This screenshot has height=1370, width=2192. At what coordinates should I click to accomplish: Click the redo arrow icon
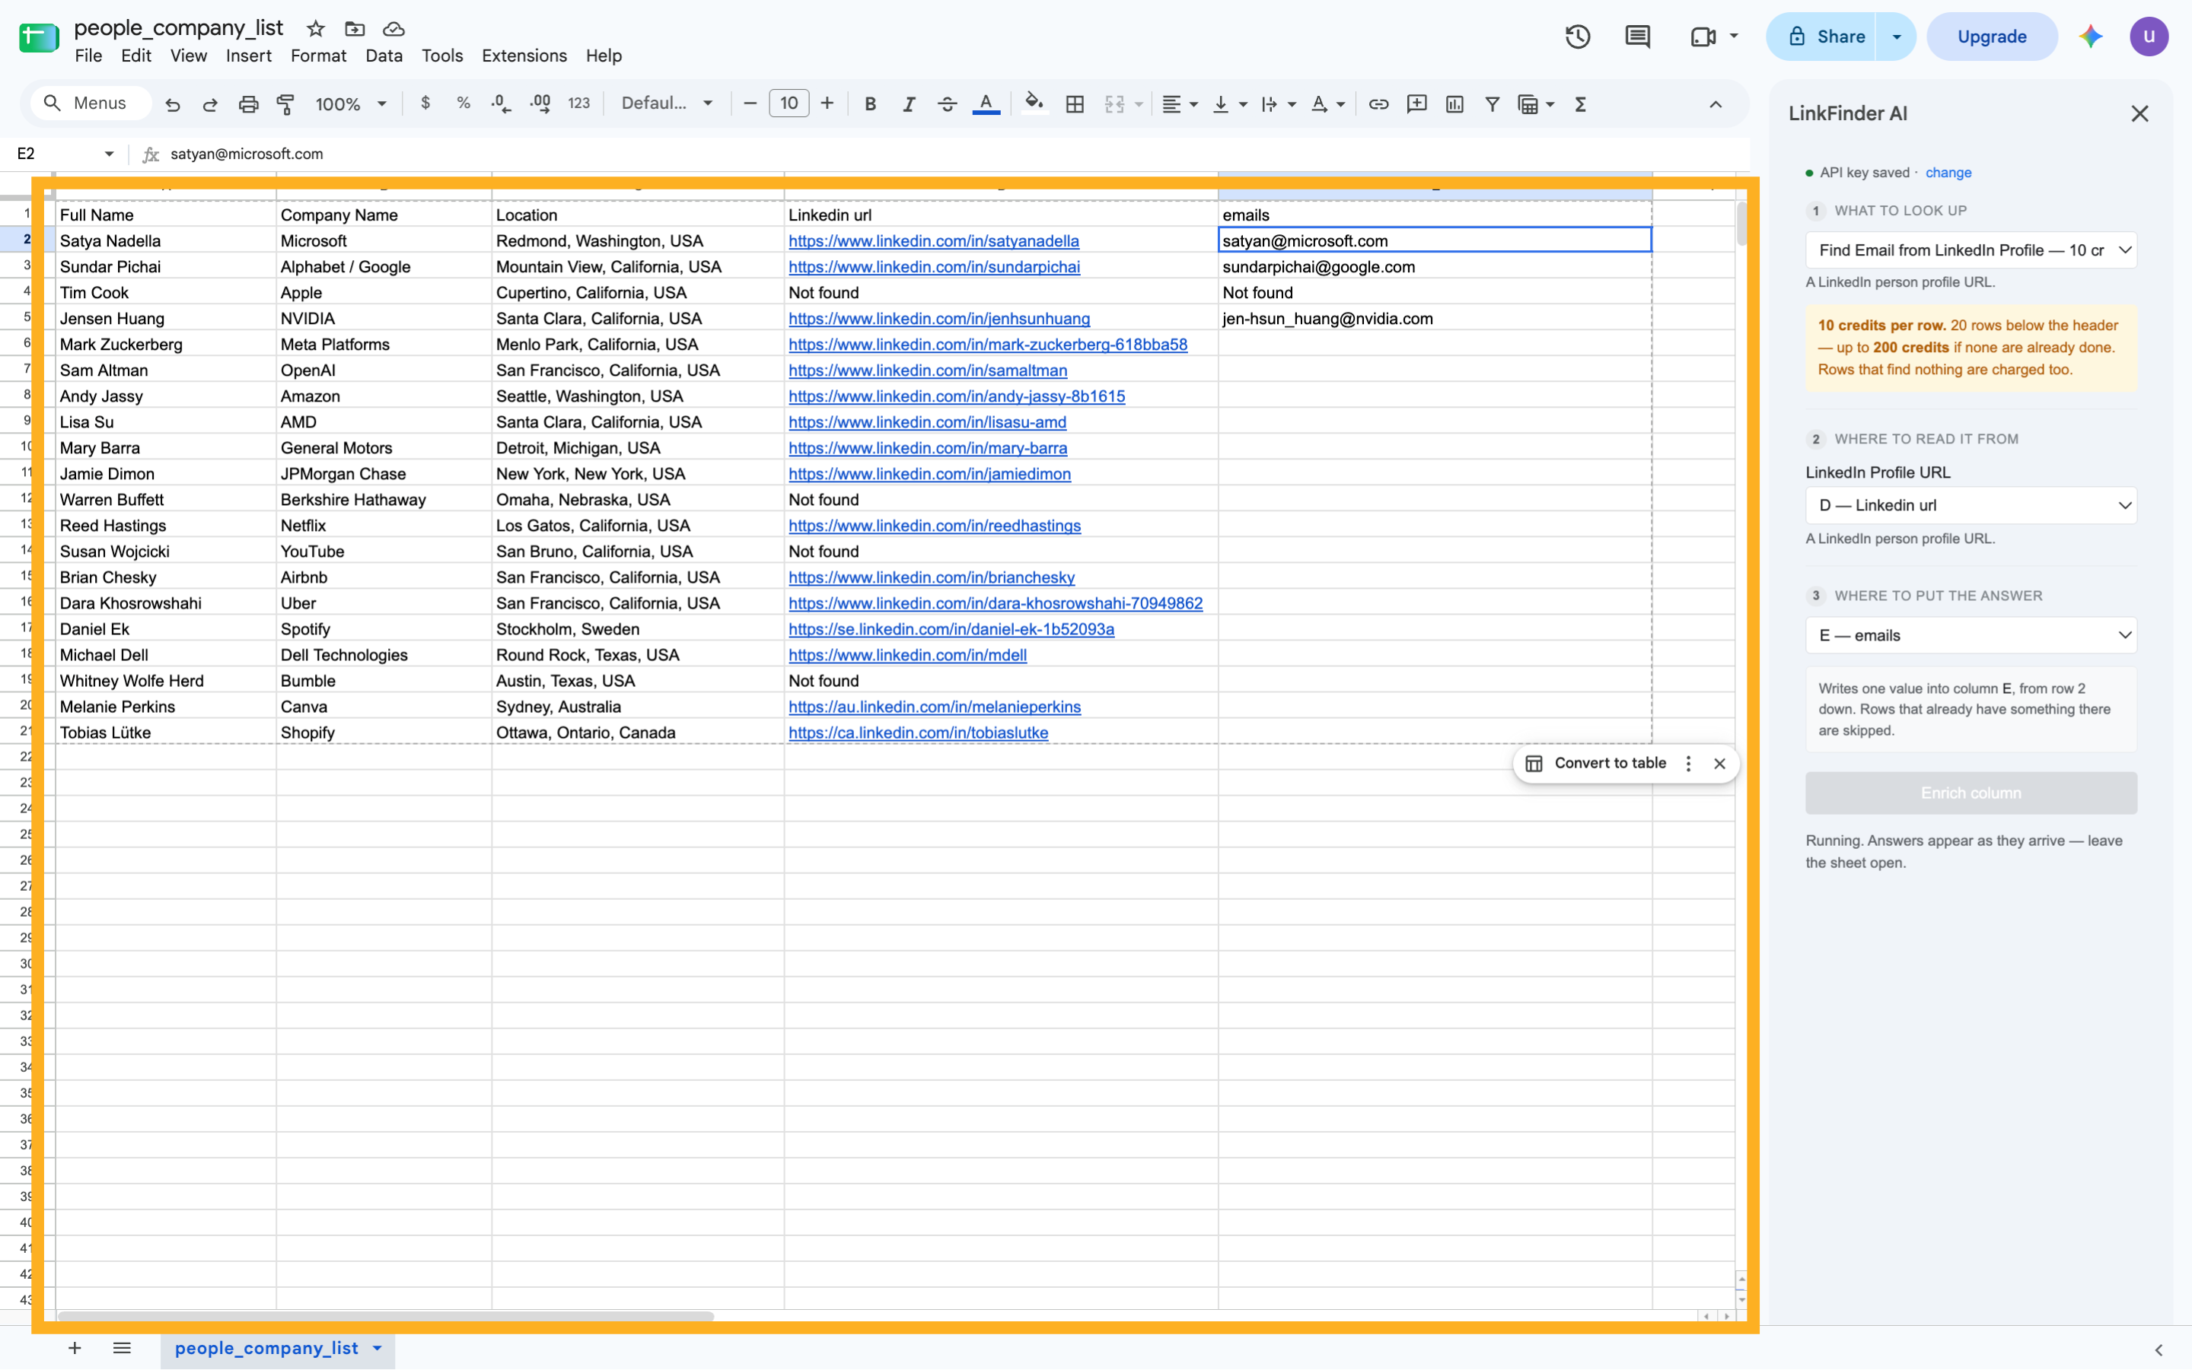point(210,104)
